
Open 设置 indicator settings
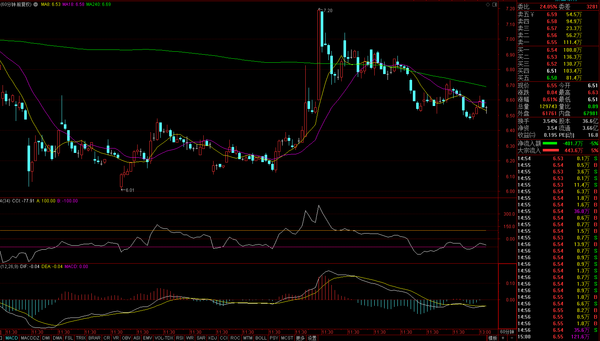[x=312, y=338]
